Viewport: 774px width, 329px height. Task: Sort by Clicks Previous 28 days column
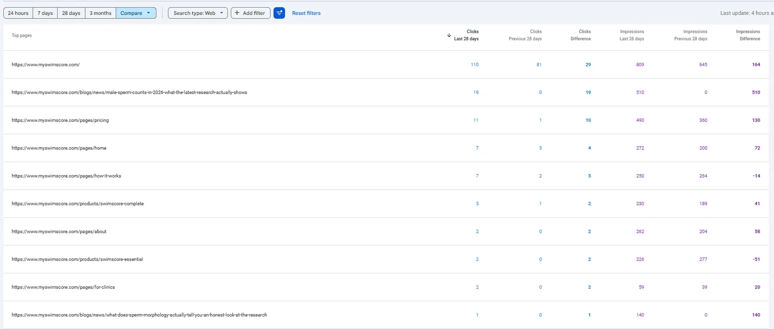525,35
